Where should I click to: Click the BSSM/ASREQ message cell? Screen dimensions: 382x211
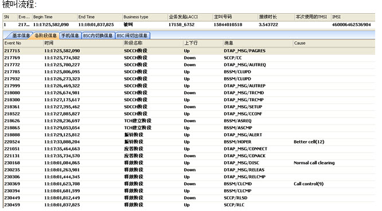click(237, 121)
